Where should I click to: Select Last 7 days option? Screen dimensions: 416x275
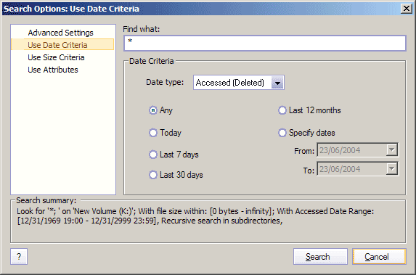click(152, 155)
